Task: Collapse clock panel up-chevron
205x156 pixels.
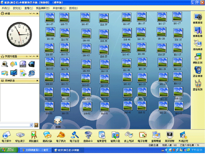Action: (34, 13)
